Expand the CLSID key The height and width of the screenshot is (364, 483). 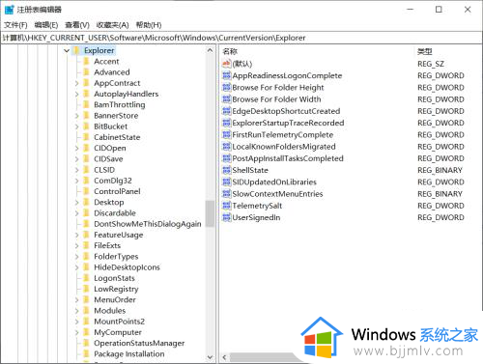coord(76,170)
